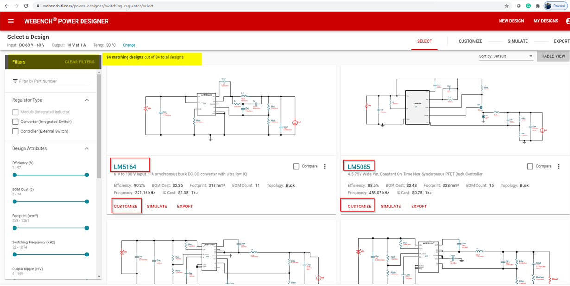This screenshot has height=286, width=570.
Task: Click CLEAR FILTERS
Action: 79,62
